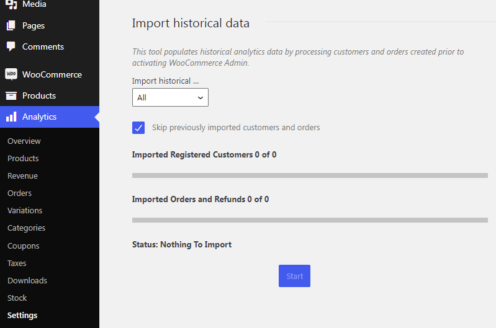Open the Import historical data dropdown

(170, 98)
